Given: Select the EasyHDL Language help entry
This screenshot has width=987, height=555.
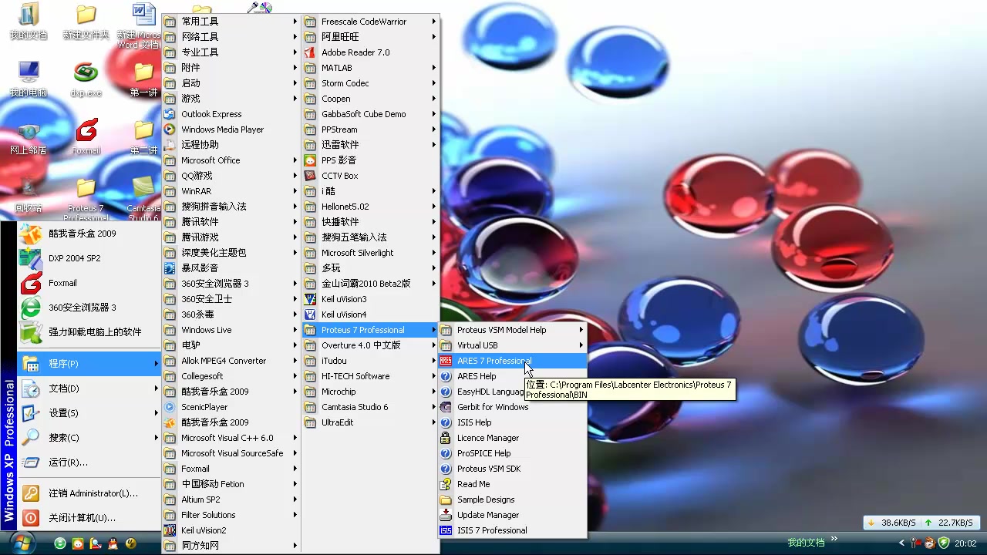Looking at the screenshot, I should 481,392.
